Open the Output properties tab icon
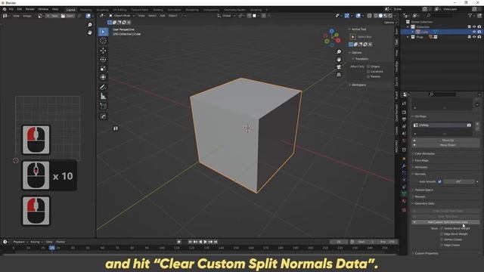The image size is (484, 272). (404, 119)
